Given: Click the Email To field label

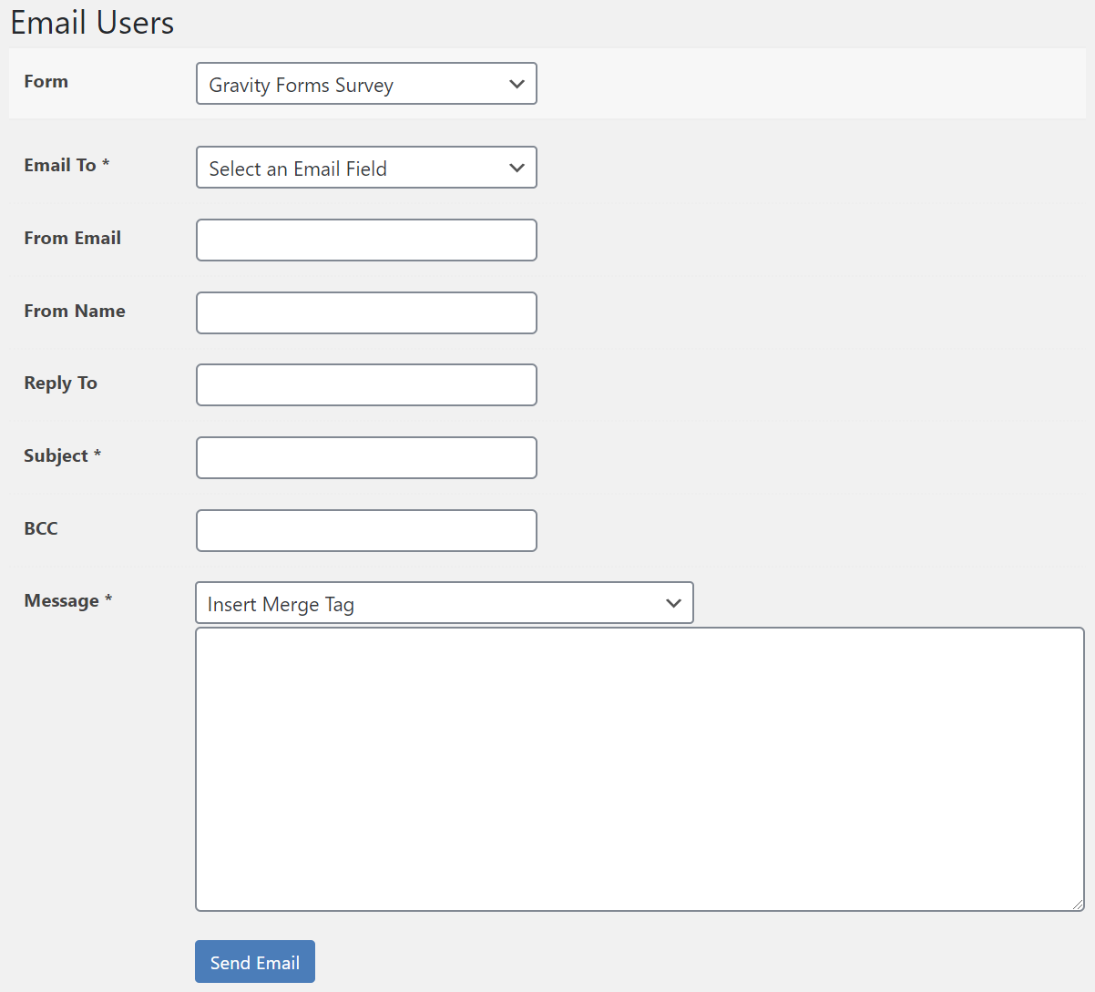Looking at the screenshot, I should point(67,165).
